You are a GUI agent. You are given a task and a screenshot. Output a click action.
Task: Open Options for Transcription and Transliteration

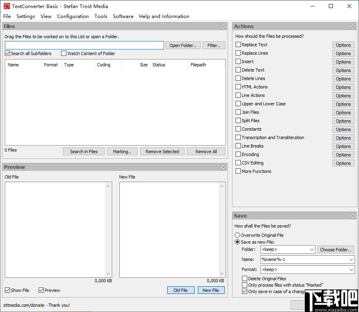(x=343, y=138)
